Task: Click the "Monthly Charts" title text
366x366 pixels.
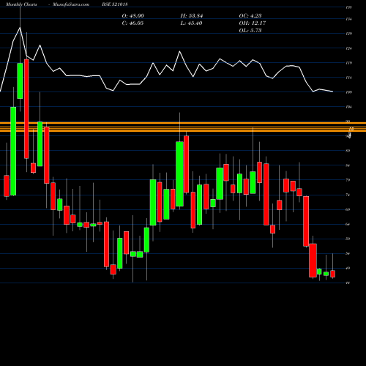Action: point(21,4)
